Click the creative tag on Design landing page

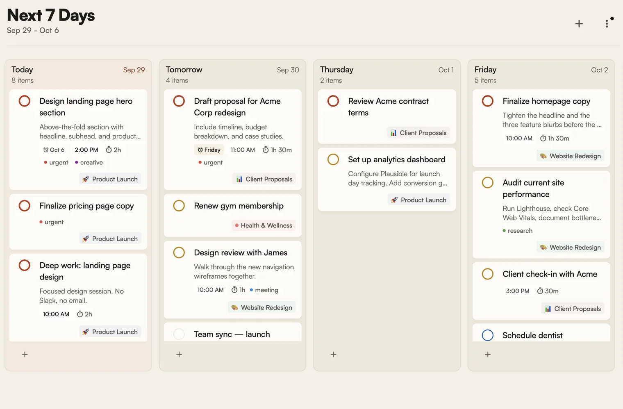89,163
